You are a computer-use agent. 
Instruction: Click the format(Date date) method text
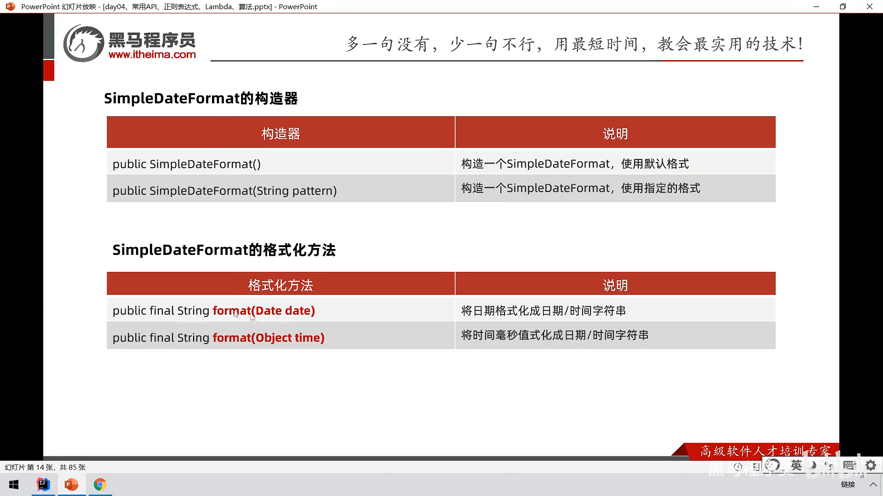point(264,310)
